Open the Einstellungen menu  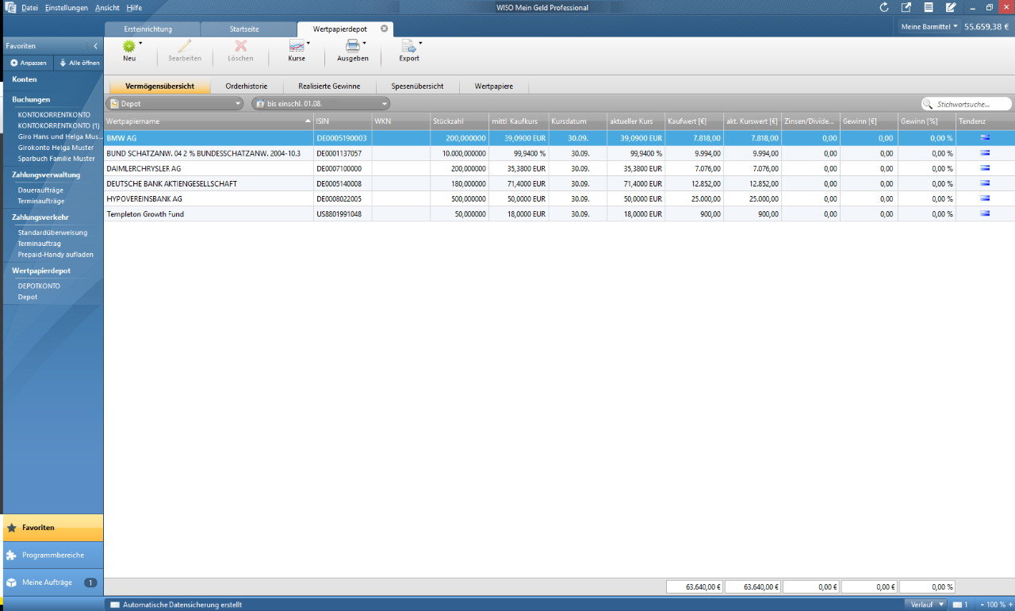tap(67, 7)
